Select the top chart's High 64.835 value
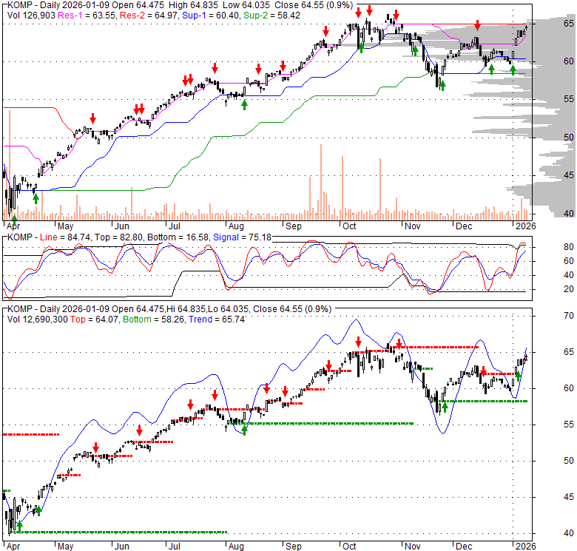The image size is (577, 551). coord(193,5)
